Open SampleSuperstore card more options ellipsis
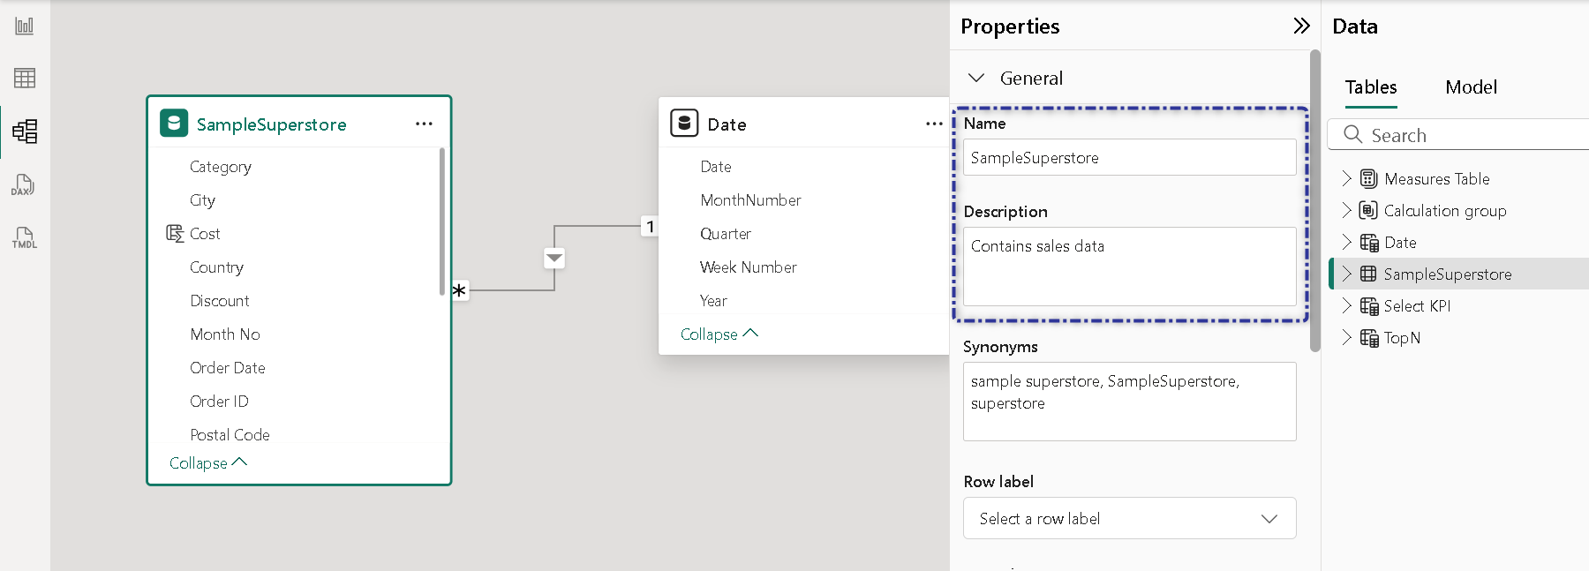 click(x=424, y=124)
